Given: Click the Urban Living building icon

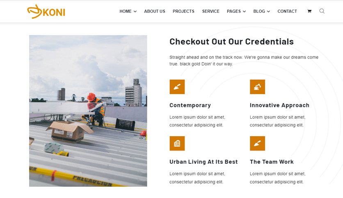Looking at the screenshot, I should 177,143.
